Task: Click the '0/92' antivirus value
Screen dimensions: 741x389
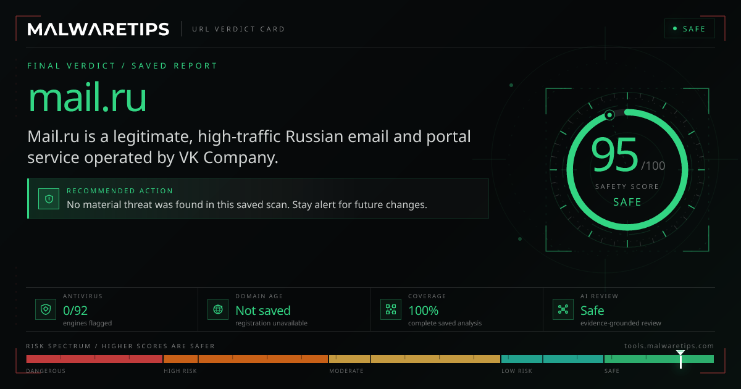Action: pyautogui.click(x=75, y=311)
